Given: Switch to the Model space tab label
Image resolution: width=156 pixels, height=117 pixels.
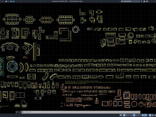Looking at the screenshot, I should click(x=121, y=115).
